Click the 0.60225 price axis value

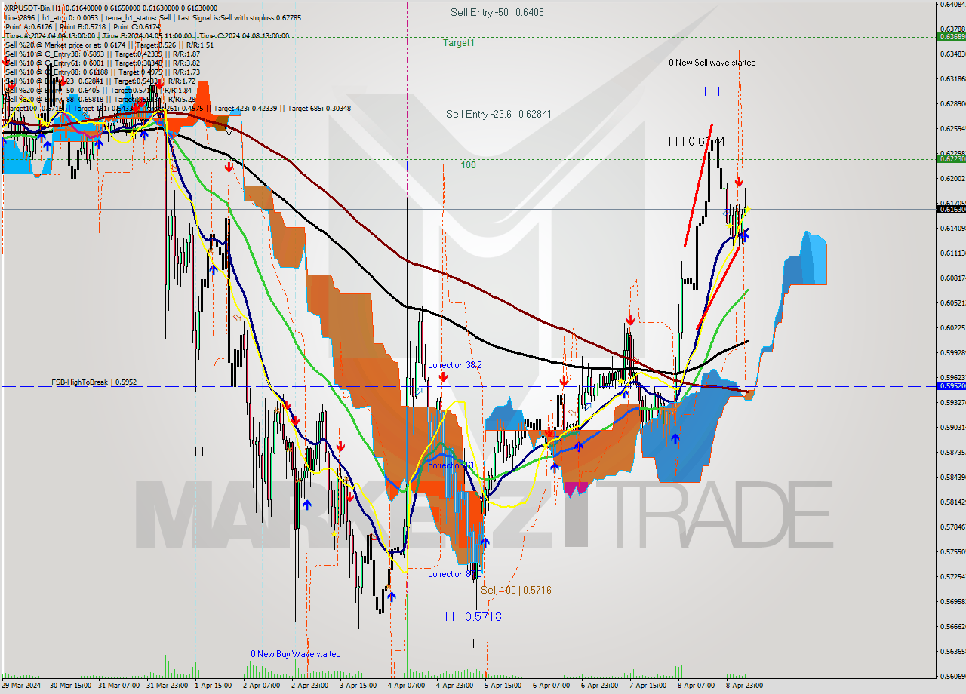(x=952, y=327)
